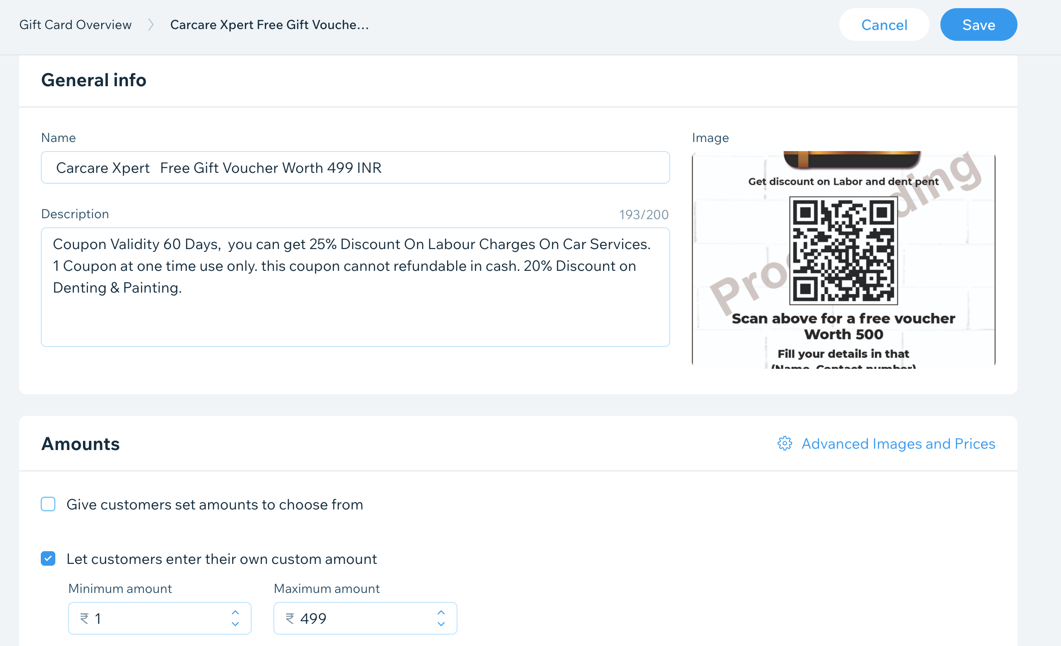1061x646 pixels.
Task: Click the rupee symbol in Maximum amount
Action: [x=290, y=618]
